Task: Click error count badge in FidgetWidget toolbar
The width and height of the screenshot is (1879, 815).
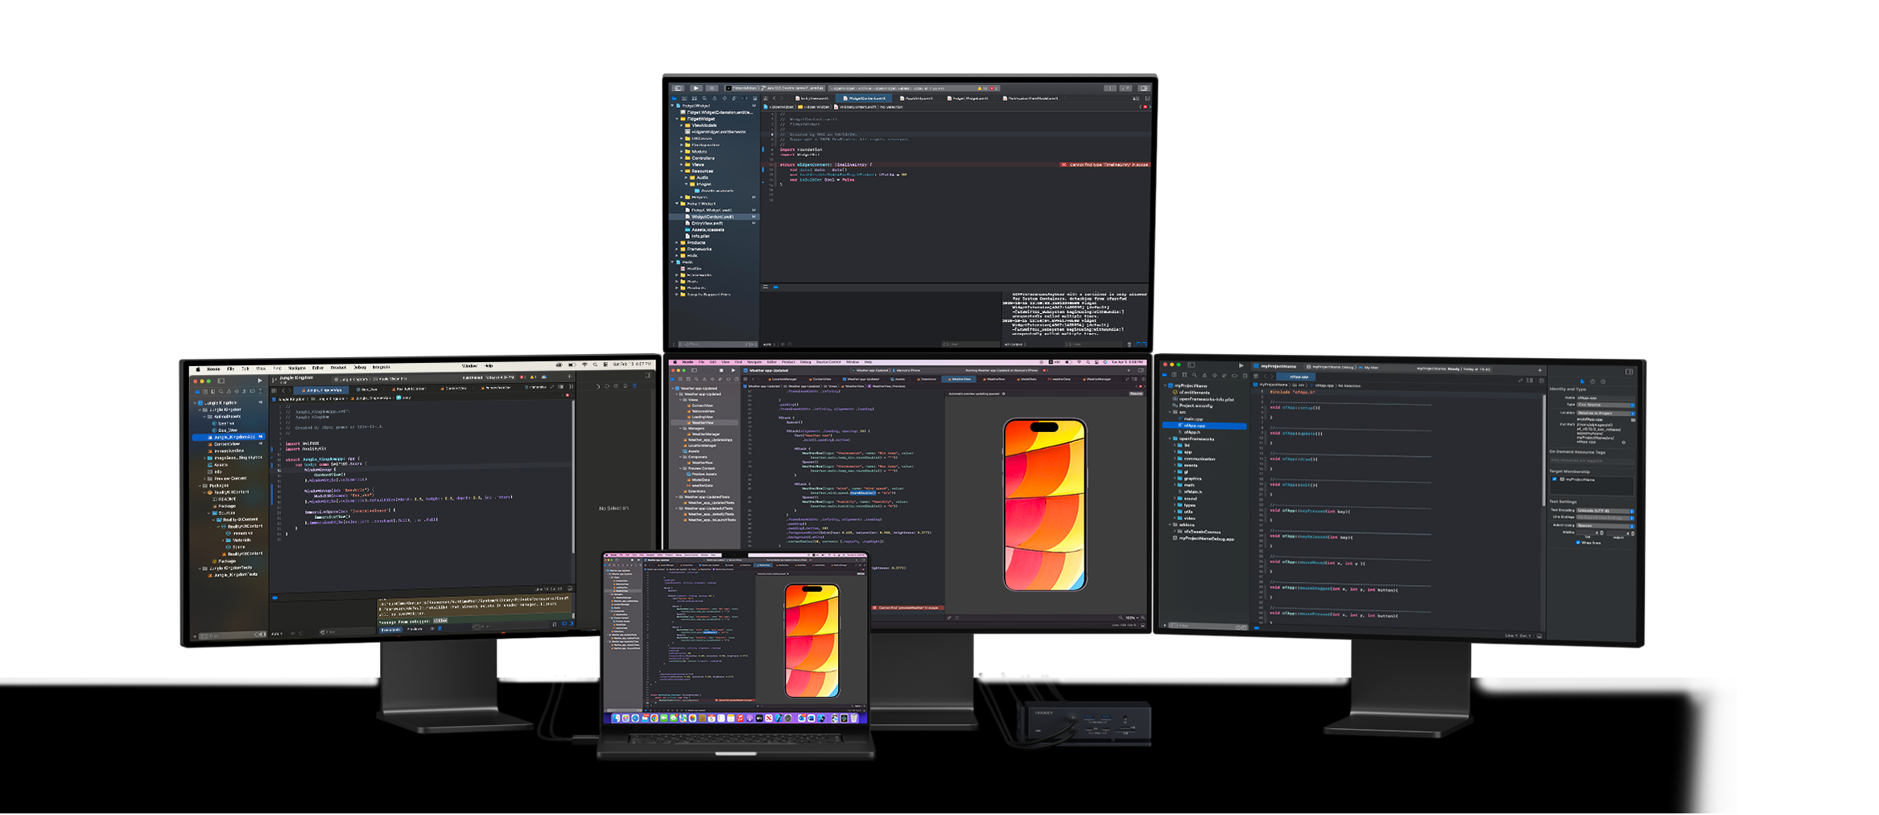Action: 993,88
